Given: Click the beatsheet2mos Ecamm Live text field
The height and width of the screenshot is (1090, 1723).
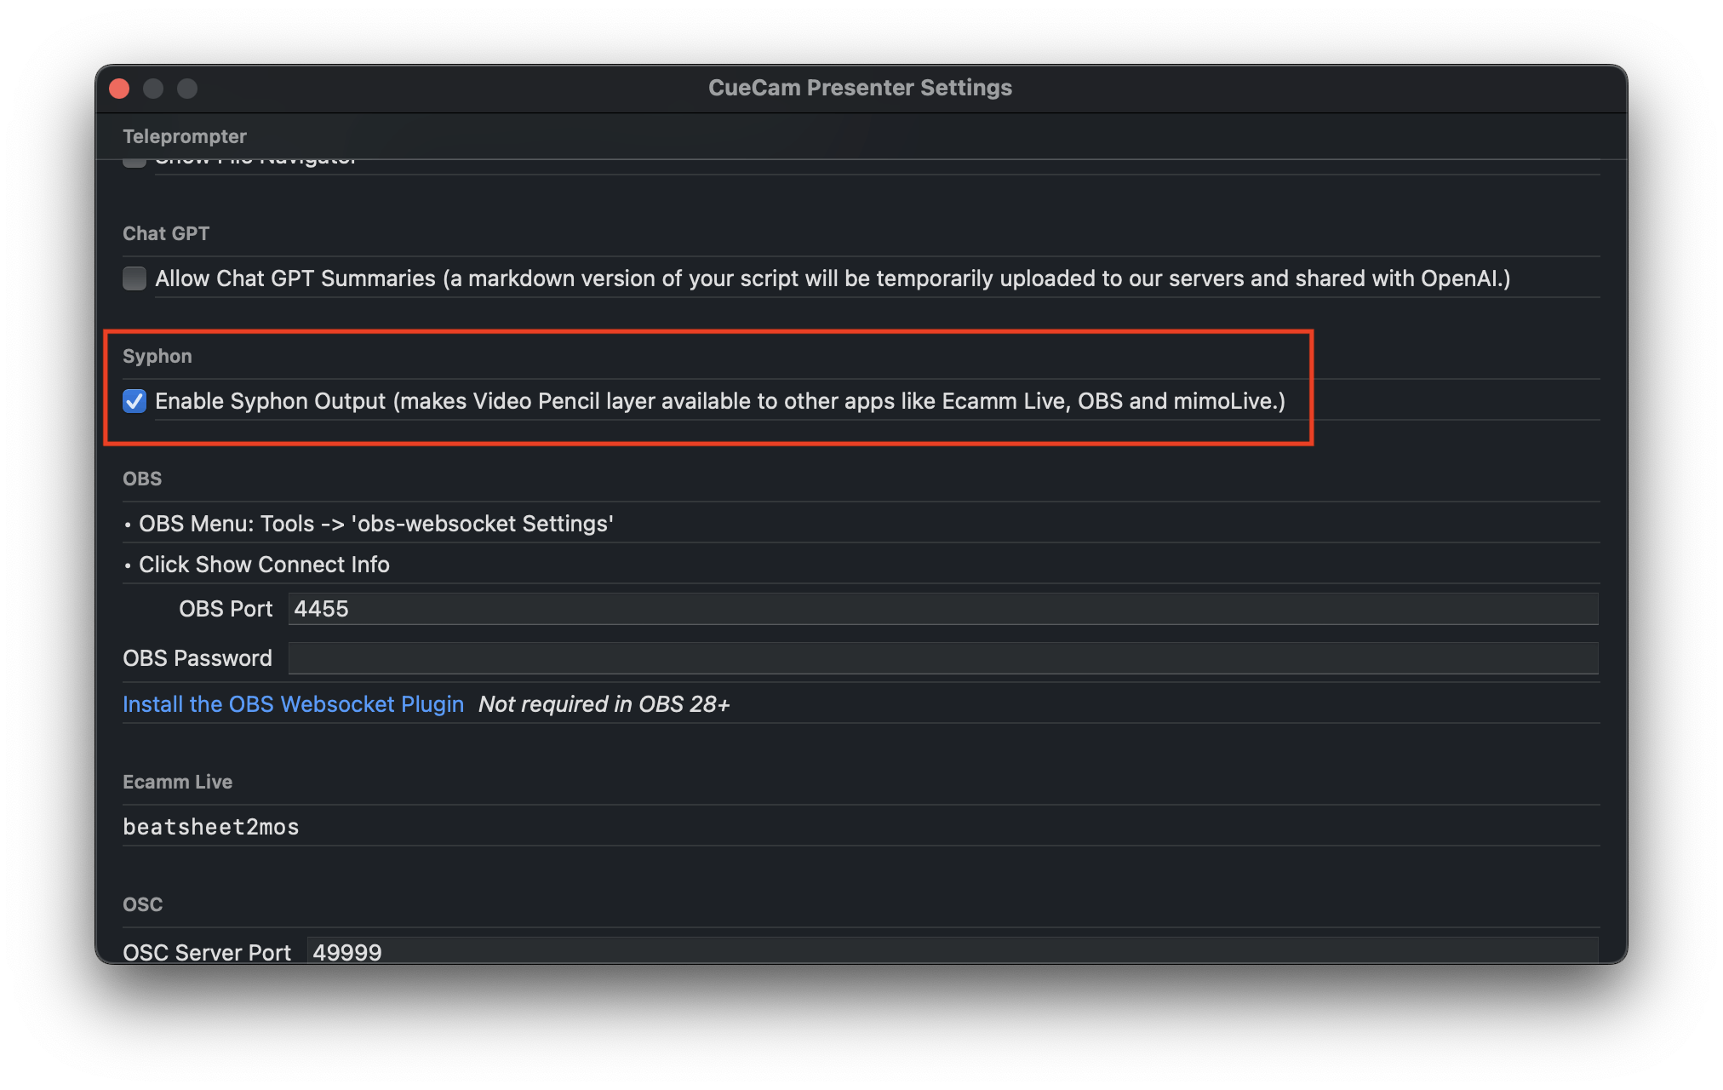Looking at the screenshot, I should pos(211,827).
